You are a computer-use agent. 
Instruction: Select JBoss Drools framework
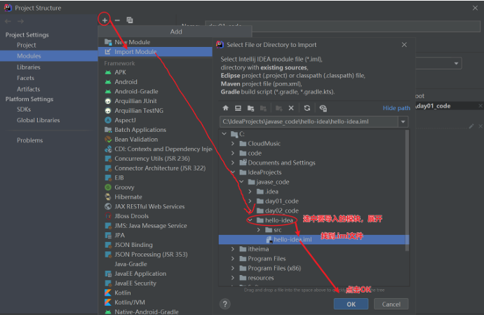(131, 216)
